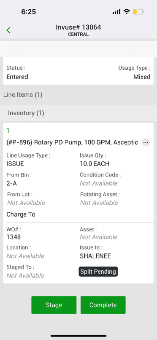This screenshot has width=157, height=340.
Task: Tap the Issue to SHALENEE value
Action: [x=95, y=256]
